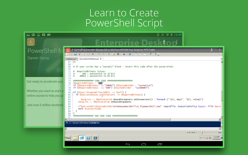This screenshot has height=155, width=248.
Task: Open Windows Explorer from the taskbar
Action: point(75,138)
